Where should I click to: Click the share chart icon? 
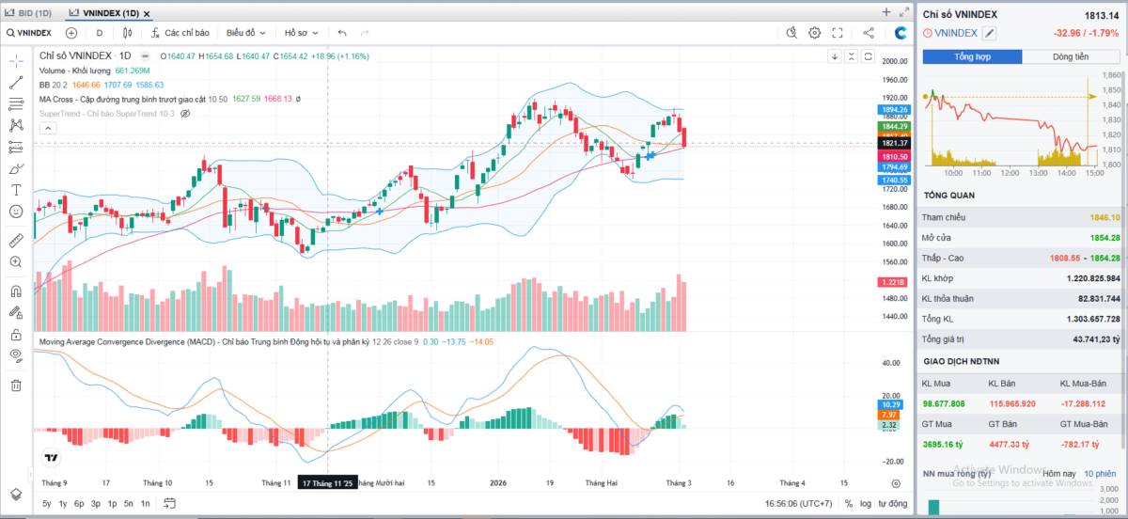point(869,33)
